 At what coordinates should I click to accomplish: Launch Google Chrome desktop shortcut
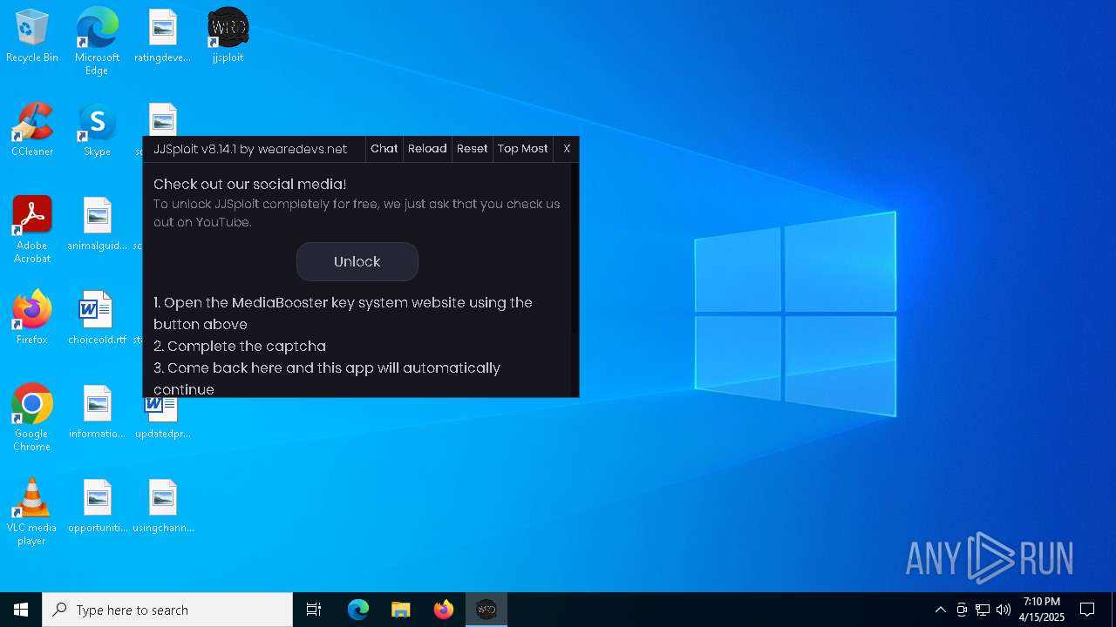[x=32, y=418]
